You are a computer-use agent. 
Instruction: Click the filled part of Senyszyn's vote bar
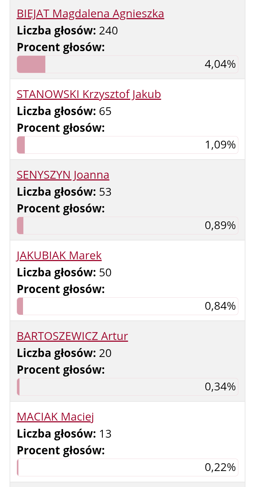pos(20,226)
